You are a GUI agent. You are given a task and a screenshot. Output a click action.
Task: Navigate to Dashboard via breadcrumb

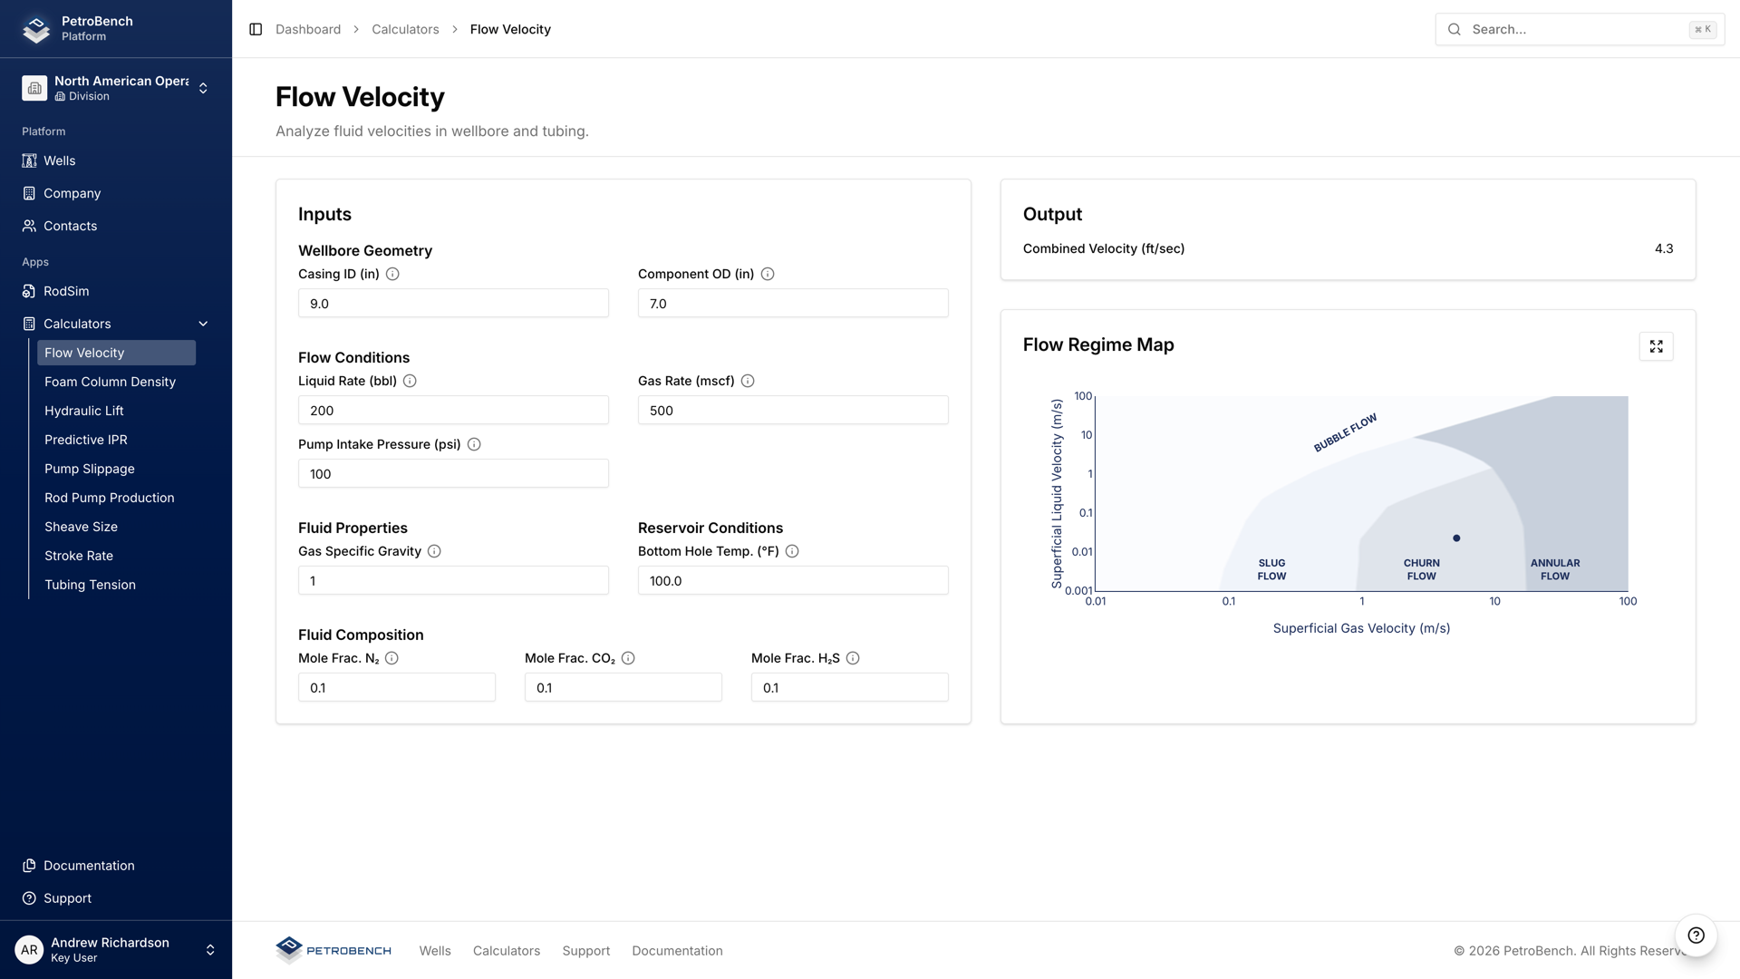click(308, 29)
